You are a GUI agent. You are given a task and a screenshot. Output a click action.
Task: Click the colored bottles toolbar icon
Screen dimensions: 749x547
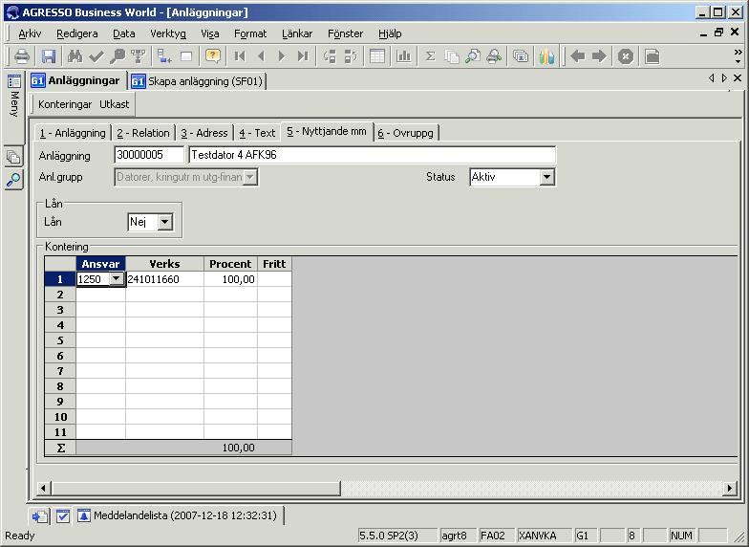[x=546, y=56]
